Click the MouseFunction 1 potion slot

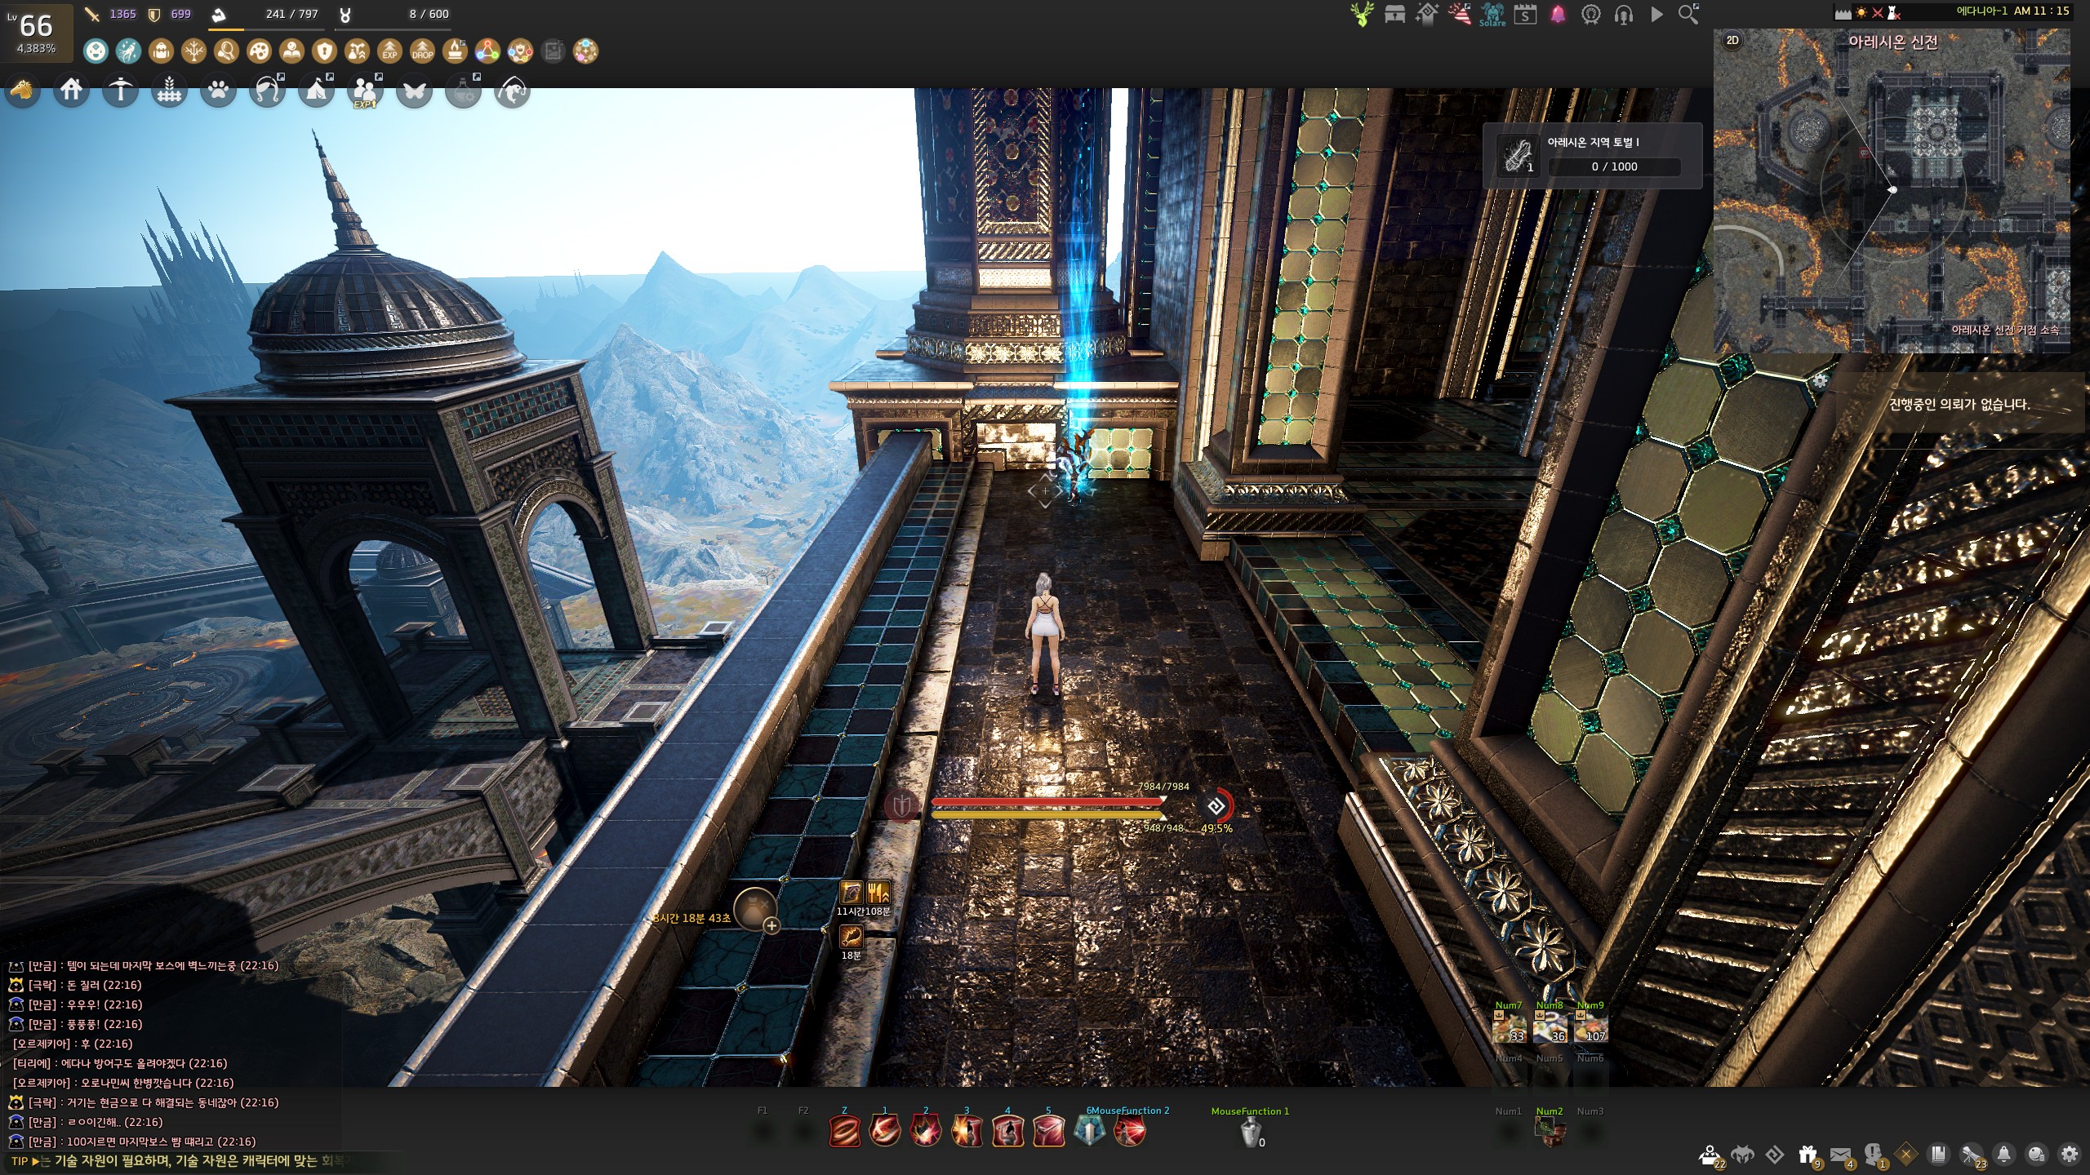coord(1251,1132)
